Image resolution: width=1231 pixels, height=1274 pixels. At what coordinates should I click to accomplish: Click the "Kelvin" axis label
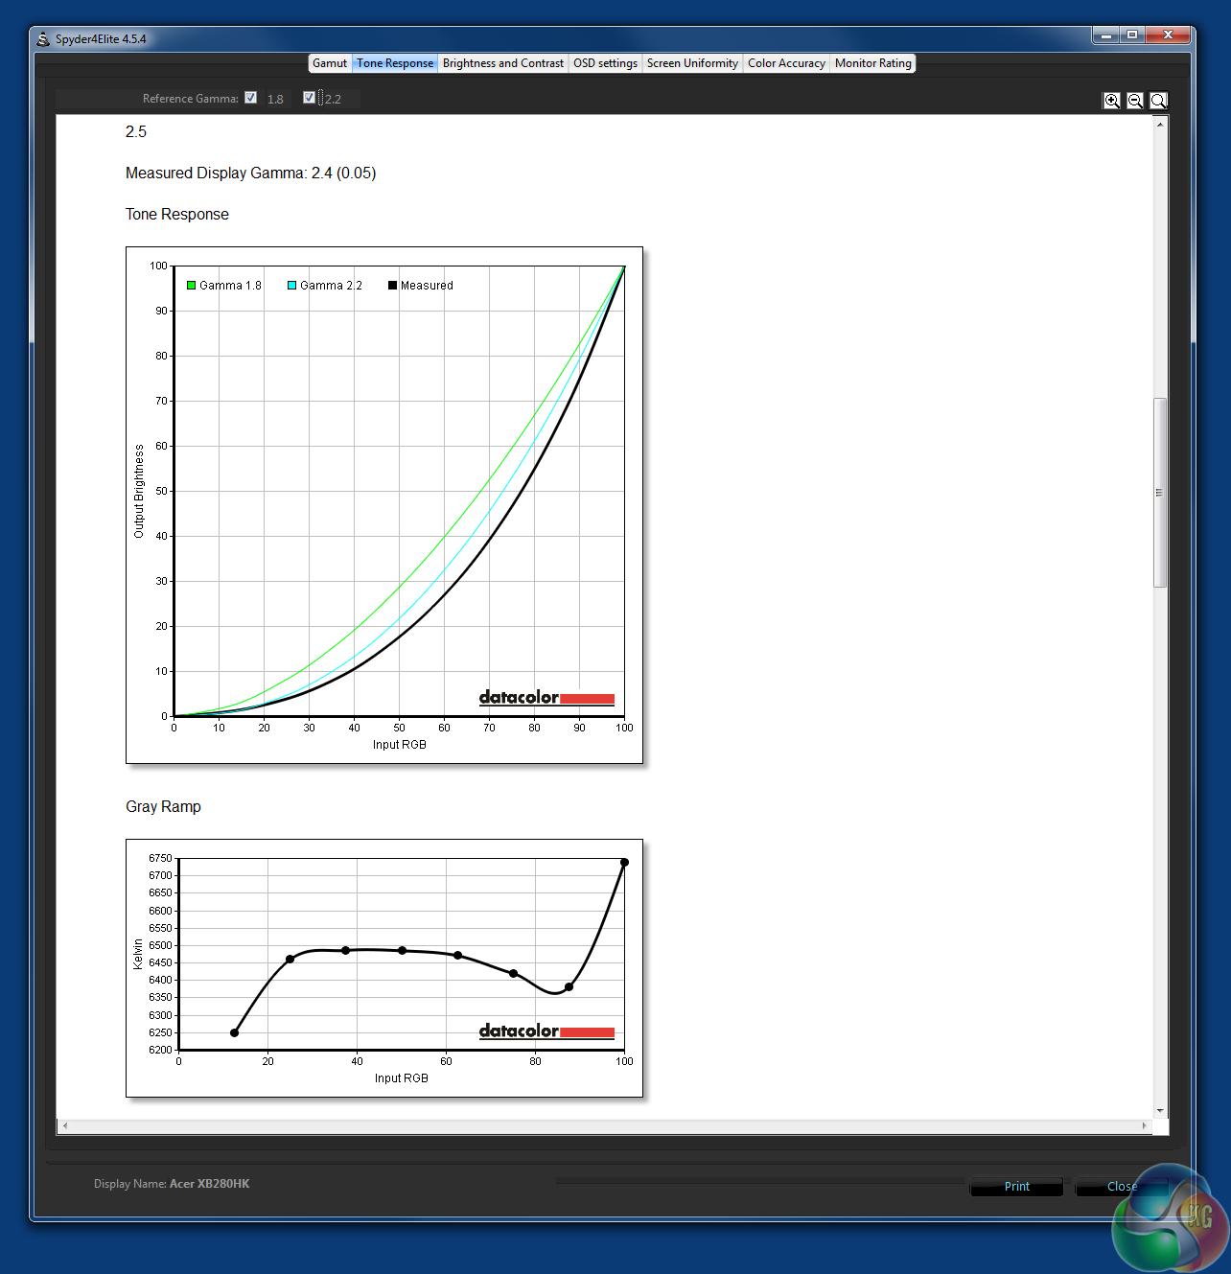click(138, 954)
